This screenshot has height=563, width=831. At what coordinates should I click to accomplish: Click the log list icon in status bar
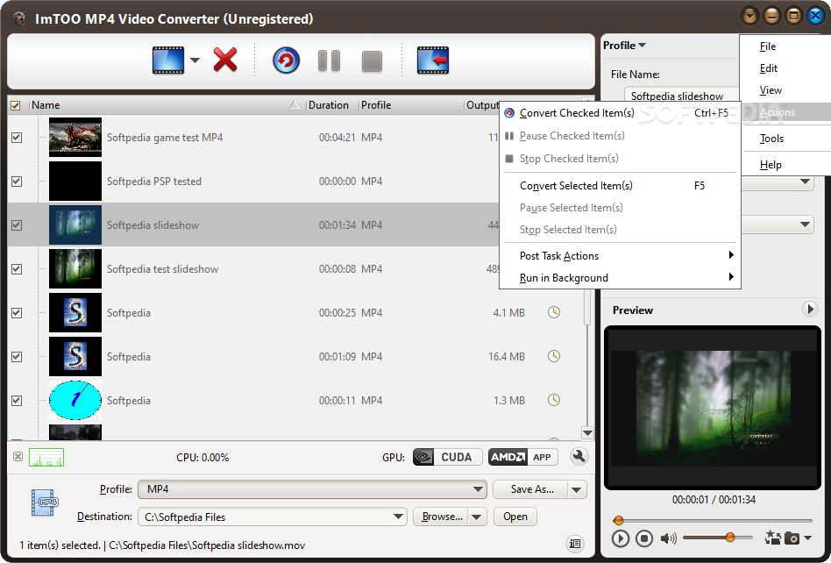(x=574, y=544)
